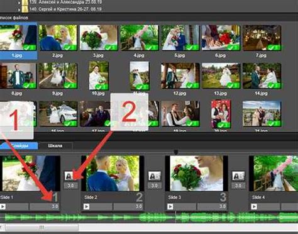Play Slide 4 preview button
The width and height of the screenshot is (298, 234).
click(254, 206)
